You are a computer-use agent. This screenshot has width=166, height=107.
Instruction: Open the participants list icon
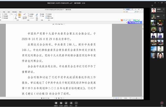(x=71, y=103)
